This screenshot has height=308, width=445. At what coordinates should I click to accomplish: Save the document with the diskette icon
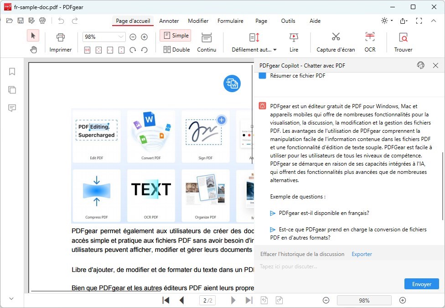[21, 21]
